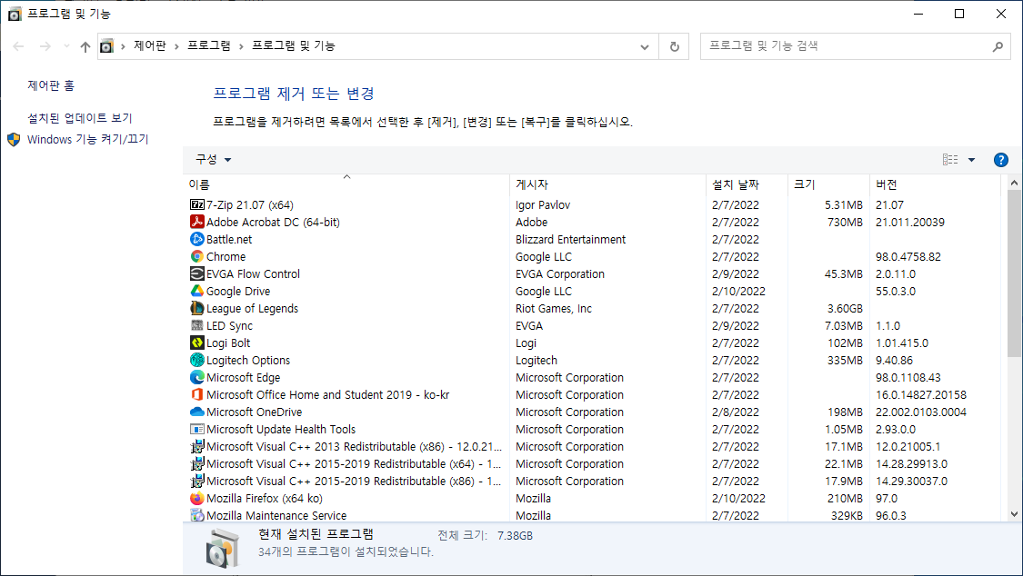Click the 2/10/2022 date for Google Drive

click(738, 292)
